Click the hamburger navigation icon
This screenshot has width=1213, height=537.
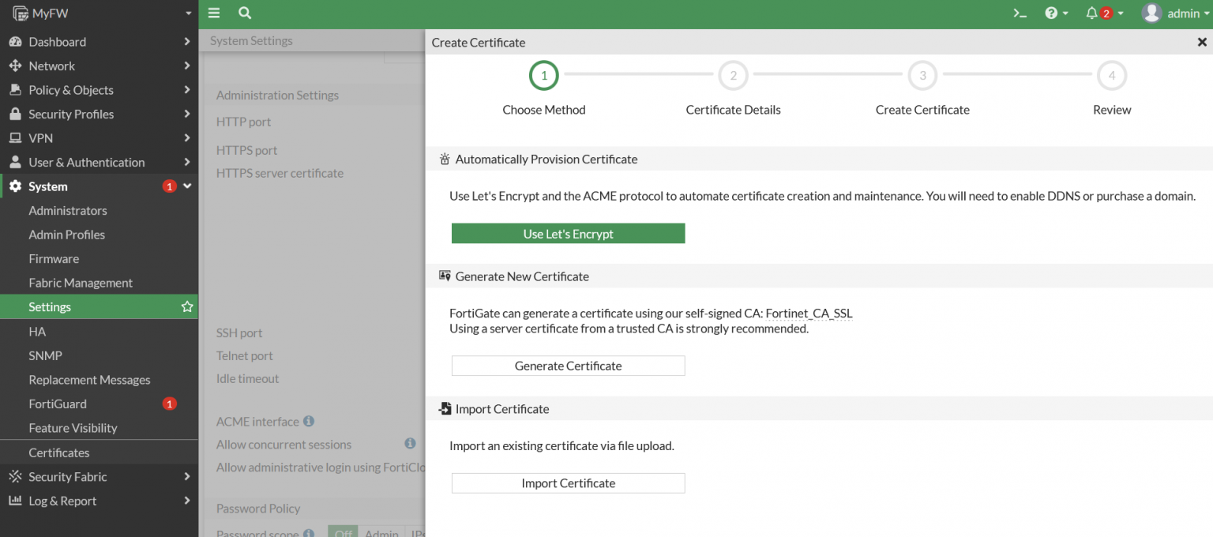coord(213,13)
